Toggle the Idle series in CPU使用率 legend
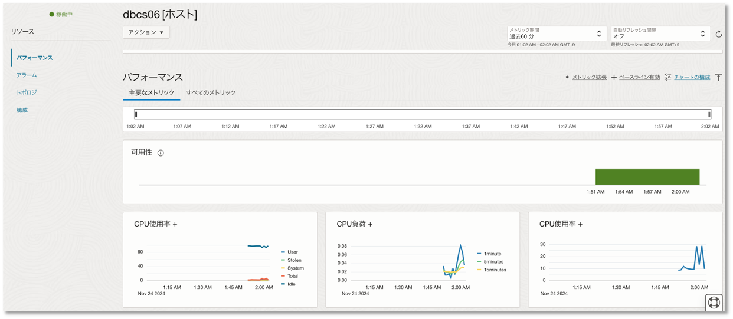This screenshot has width=733, height=319. pos(292,284)
